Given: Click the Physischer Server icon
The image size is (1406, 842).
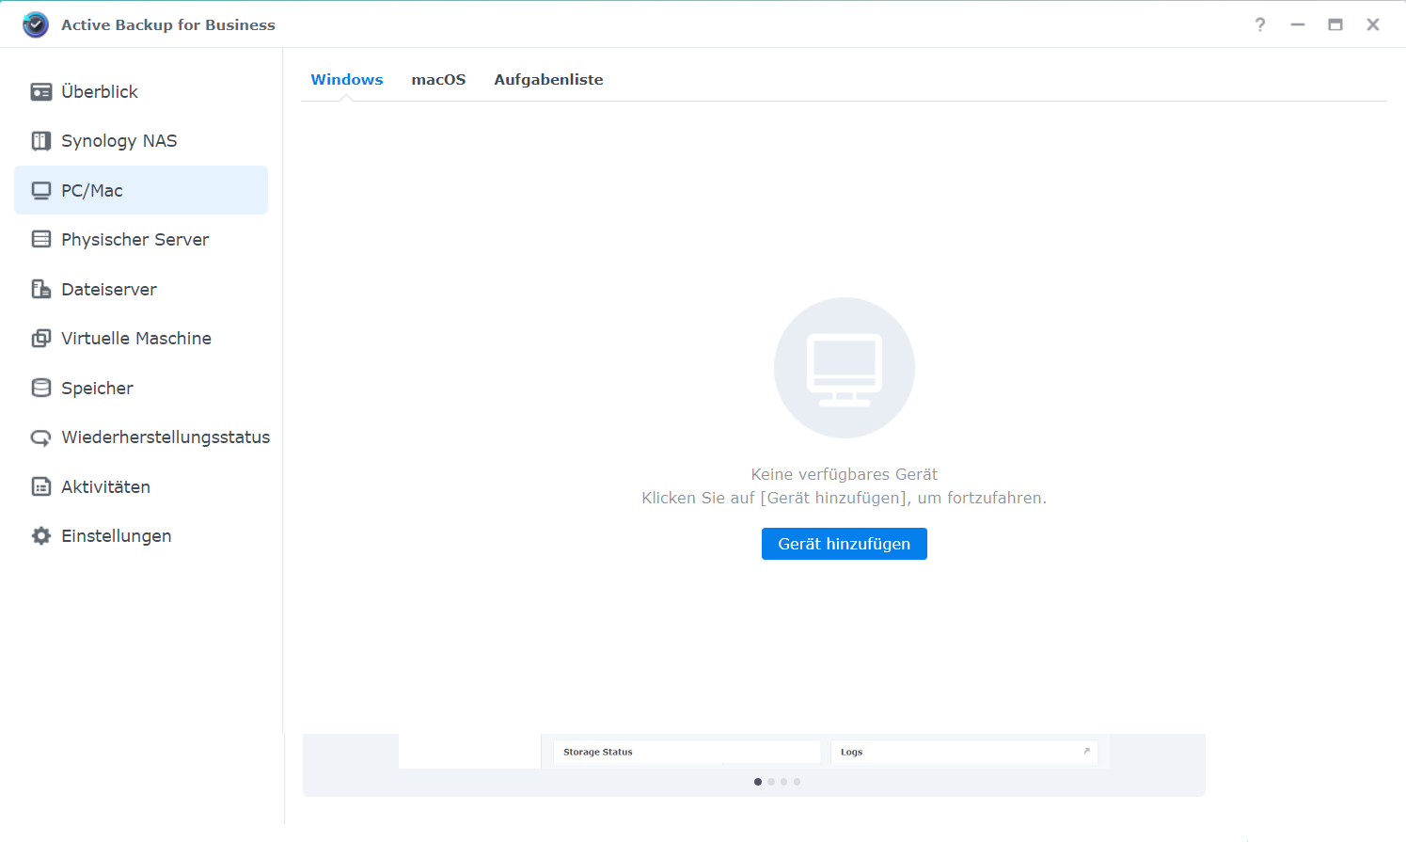Looking at the screenshot, I should click(41, 239).
